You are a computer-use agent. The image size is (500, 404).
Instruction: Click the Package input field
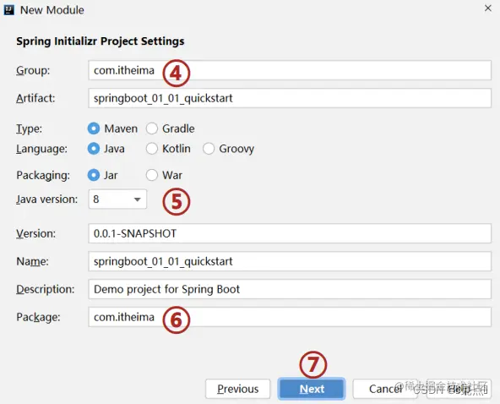point(290,317)
